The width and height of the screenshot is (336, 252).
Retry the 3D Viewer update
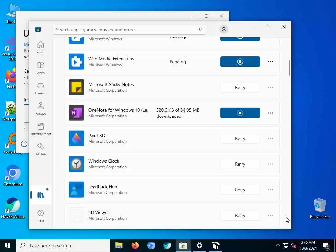(240, 215)
